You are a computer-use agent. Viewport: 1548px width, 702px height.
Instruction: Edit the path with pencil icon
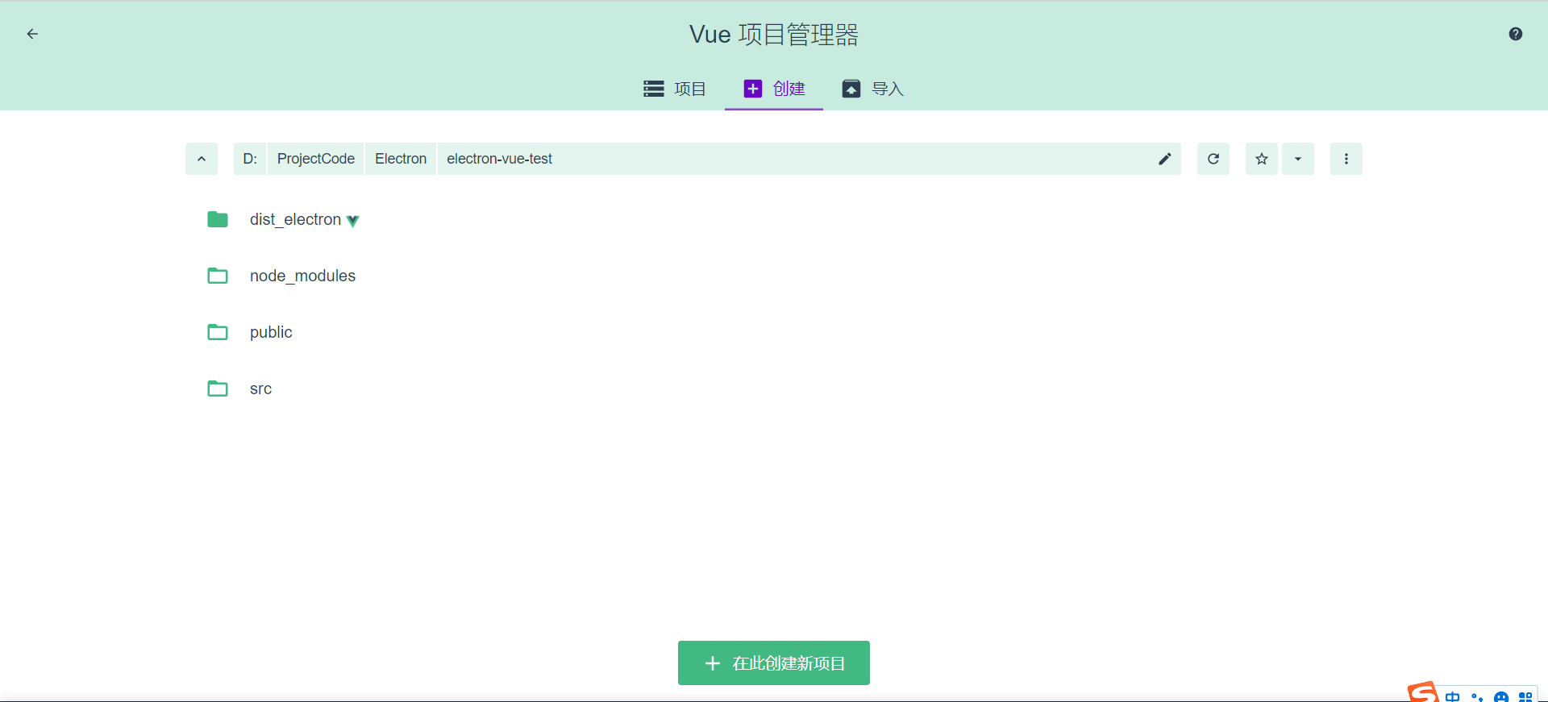pyautogui.click(x=1165, y=159)
